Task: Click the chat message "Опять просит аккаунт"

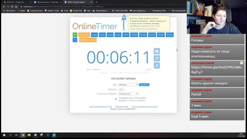Action: (x=209, y=83)
